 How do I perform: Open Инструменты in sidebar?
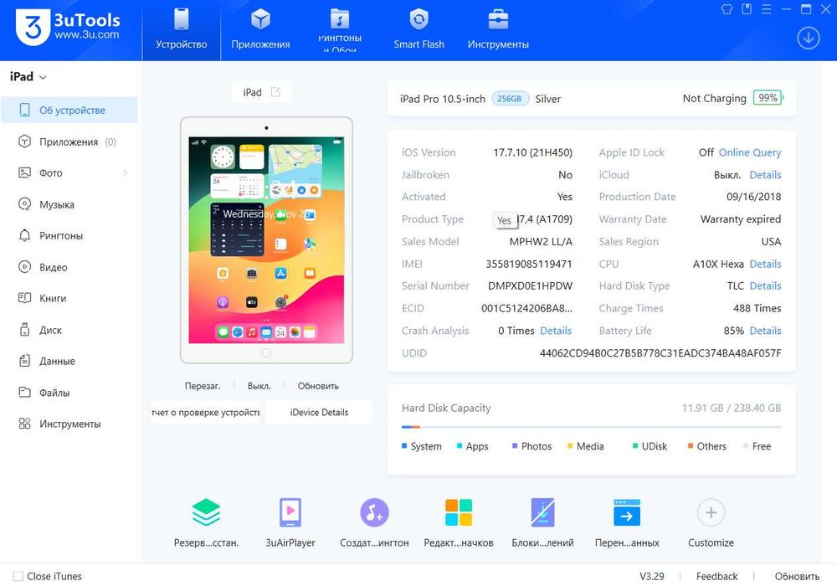point(69,424)
